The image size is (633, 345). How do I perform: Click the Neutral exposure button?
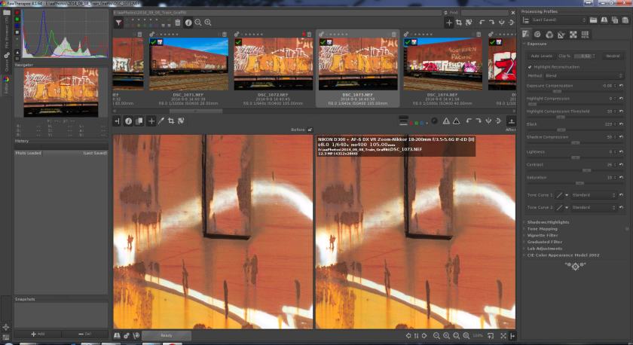[613, 56]
